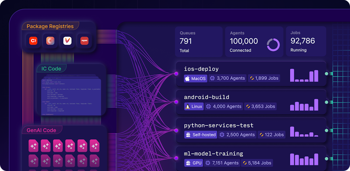Click purple node left of ios-deploy
This screenshot has width=350, height=171.
tap(176, 73)
